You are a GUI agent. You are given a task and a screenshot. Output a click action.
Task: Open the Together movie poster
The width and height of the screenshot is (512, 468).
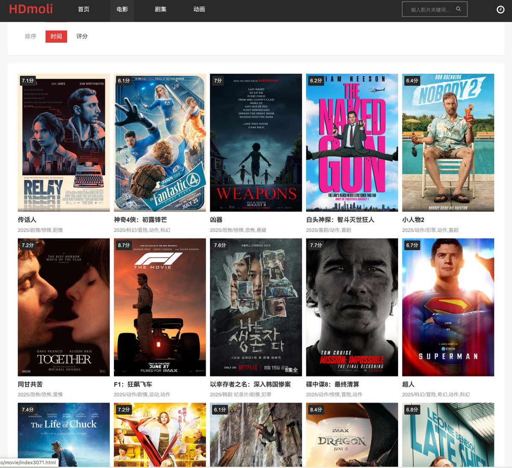click(64, 307)
